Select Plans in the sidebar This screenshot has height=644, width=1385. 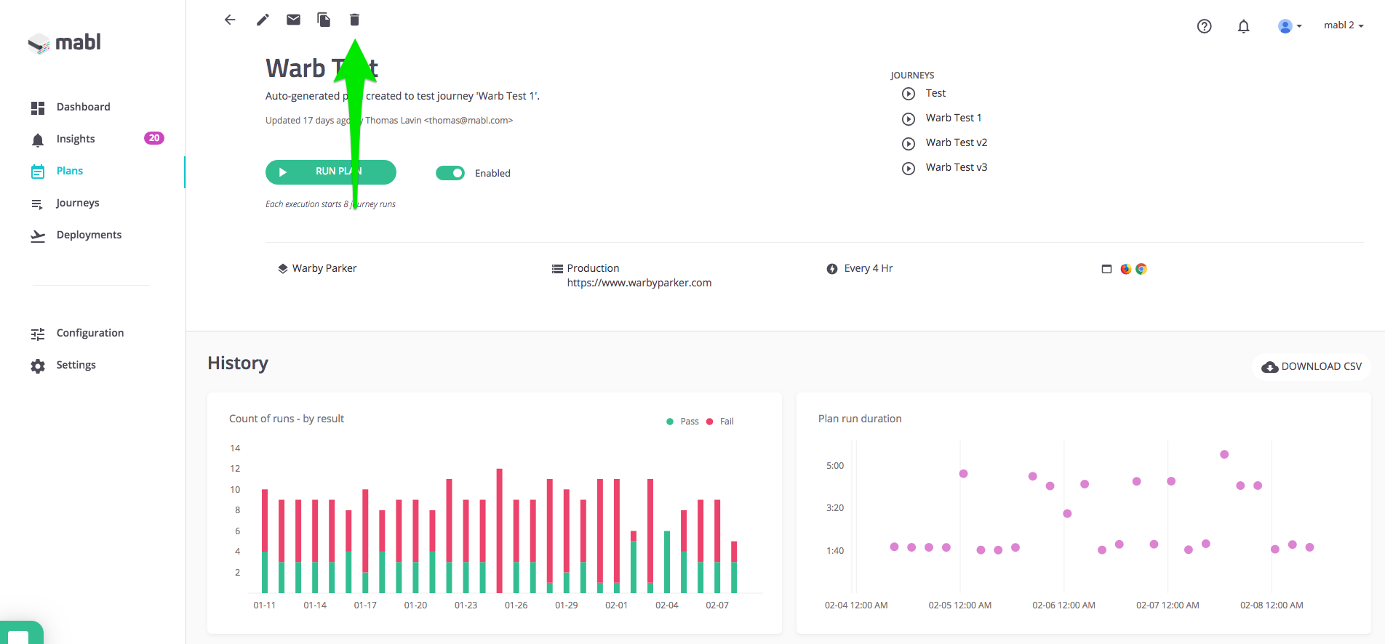[x=70, y=171]
